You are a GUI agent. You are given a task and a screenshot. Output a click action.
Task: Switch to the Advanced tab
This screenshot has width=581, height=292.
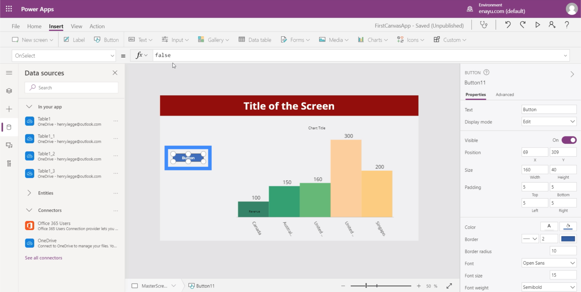(505, 95)
